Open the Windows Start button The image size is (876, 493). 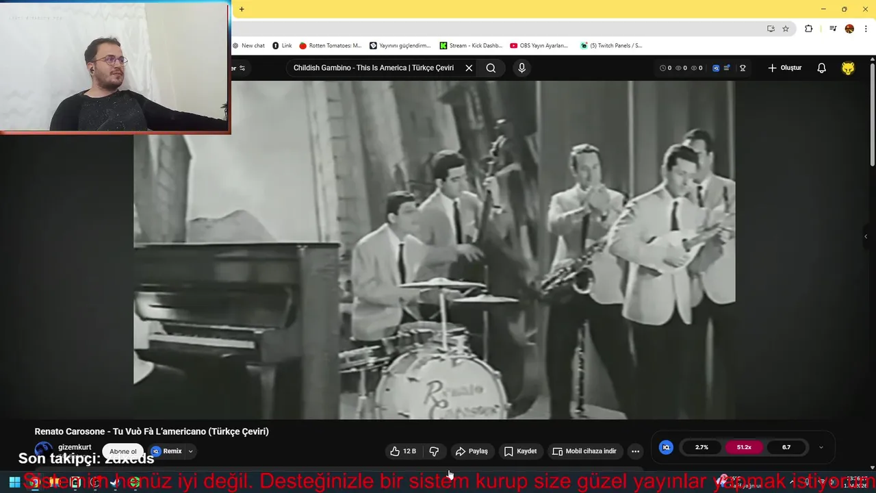click(x=14, y=482)
